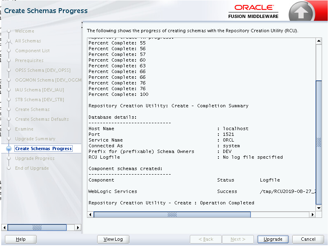The height and width of the screenshot is (246, 329).
Task: Click the log pane scroll-down arrow
Action: 319,208
